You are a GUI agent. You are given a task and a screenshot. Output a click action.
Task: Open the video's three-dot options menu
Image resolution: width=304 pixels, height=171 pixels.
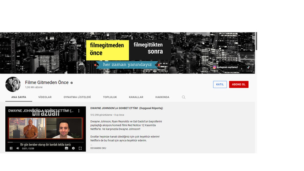[x=79, y=111]
